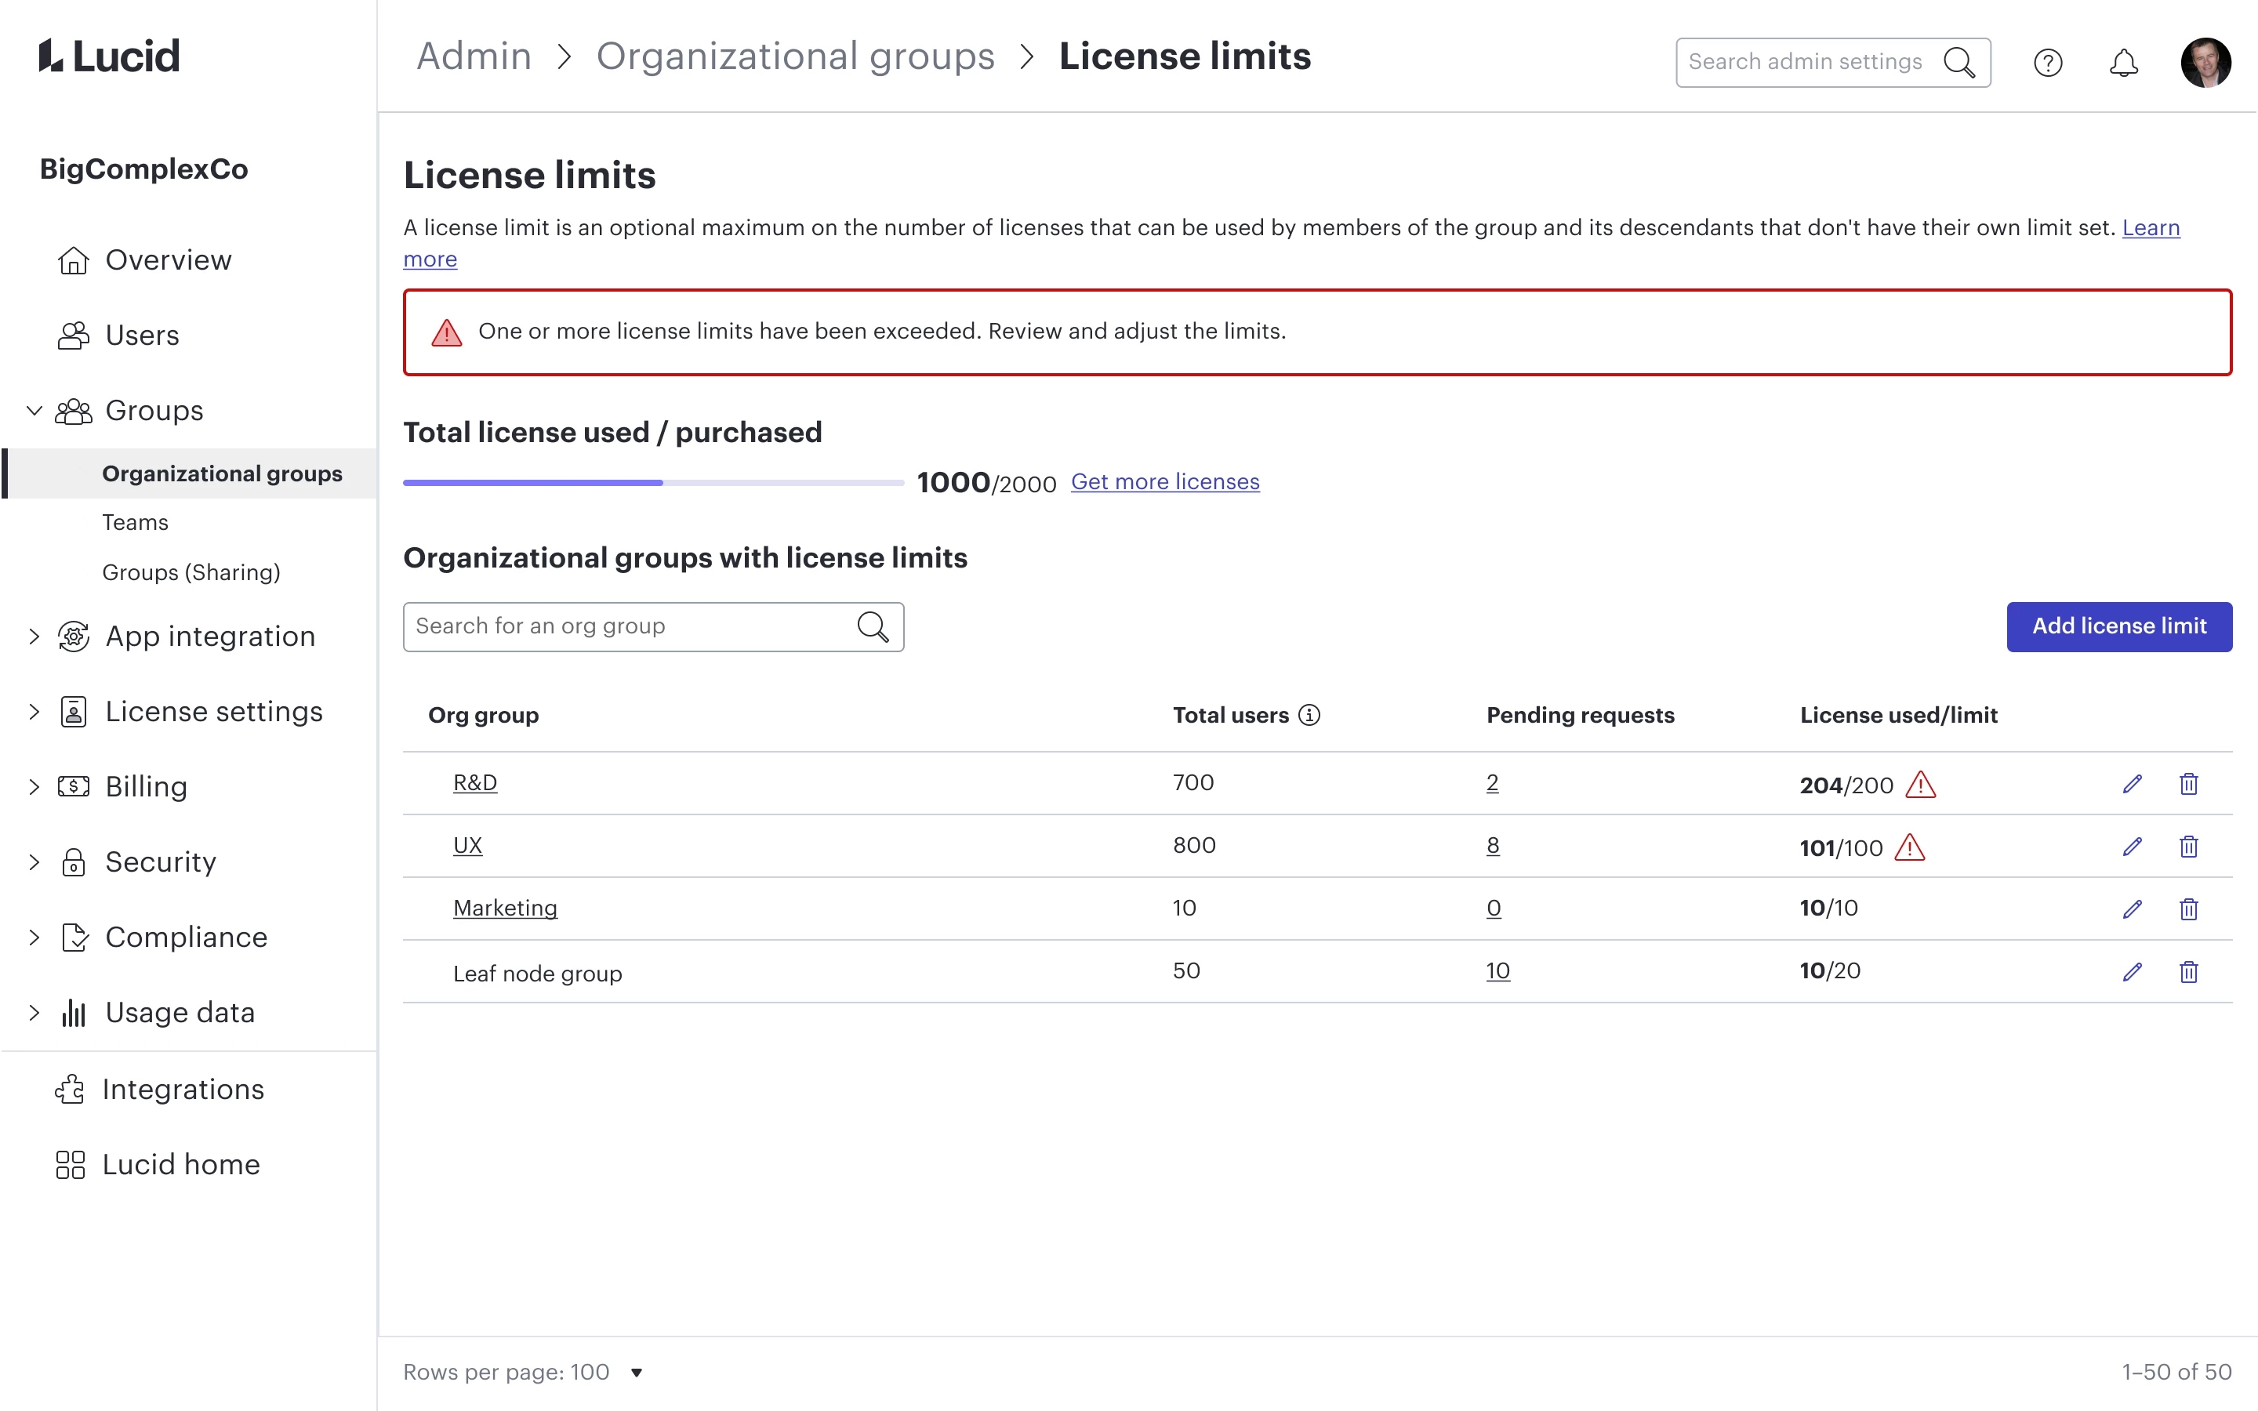The height and width of the screenshot is (1411, 2258).
Task: Click the Lucid logo
Action: [x=109, y=56]
